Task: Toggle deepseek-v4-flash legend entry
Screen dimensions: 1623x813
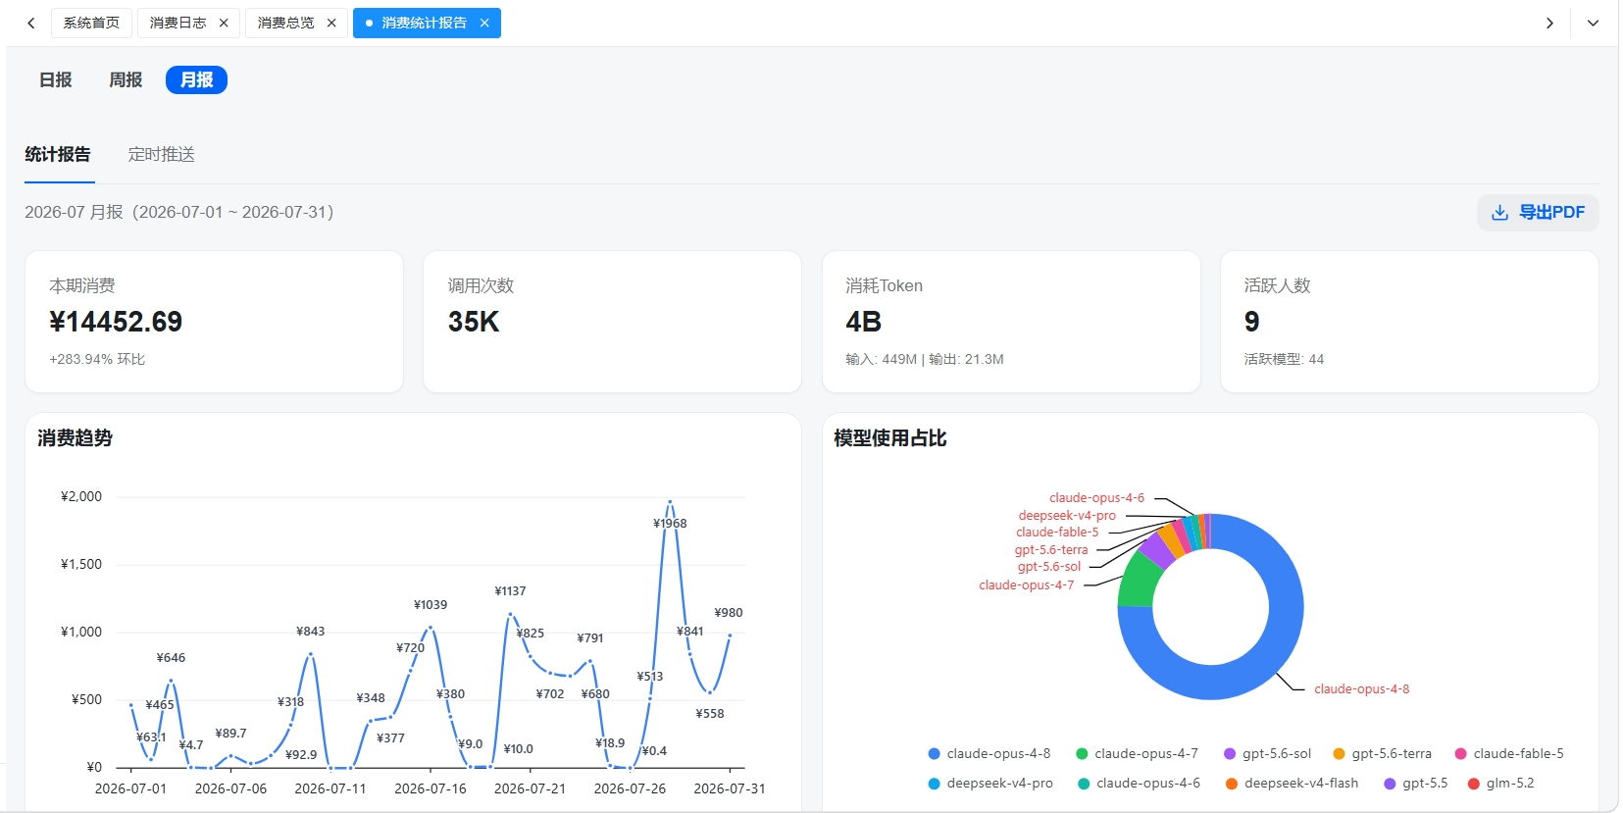Action: pyautogui.click(x=1292, y=784)
